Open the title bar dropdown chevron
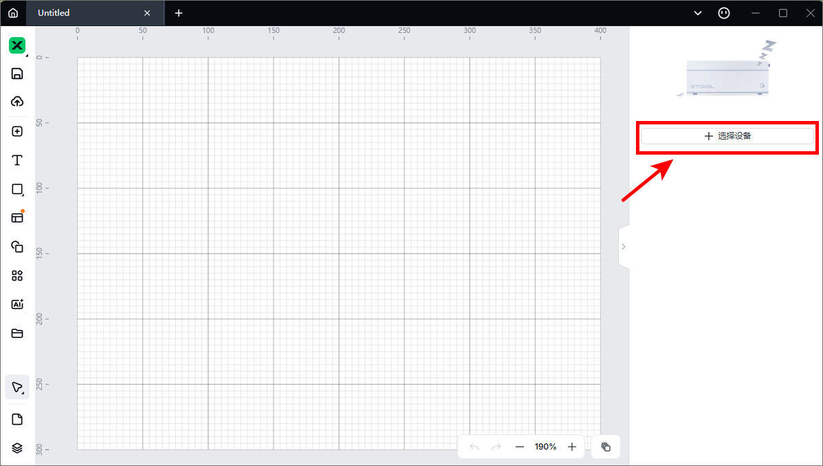823x466 pixels. click(698, 13)
